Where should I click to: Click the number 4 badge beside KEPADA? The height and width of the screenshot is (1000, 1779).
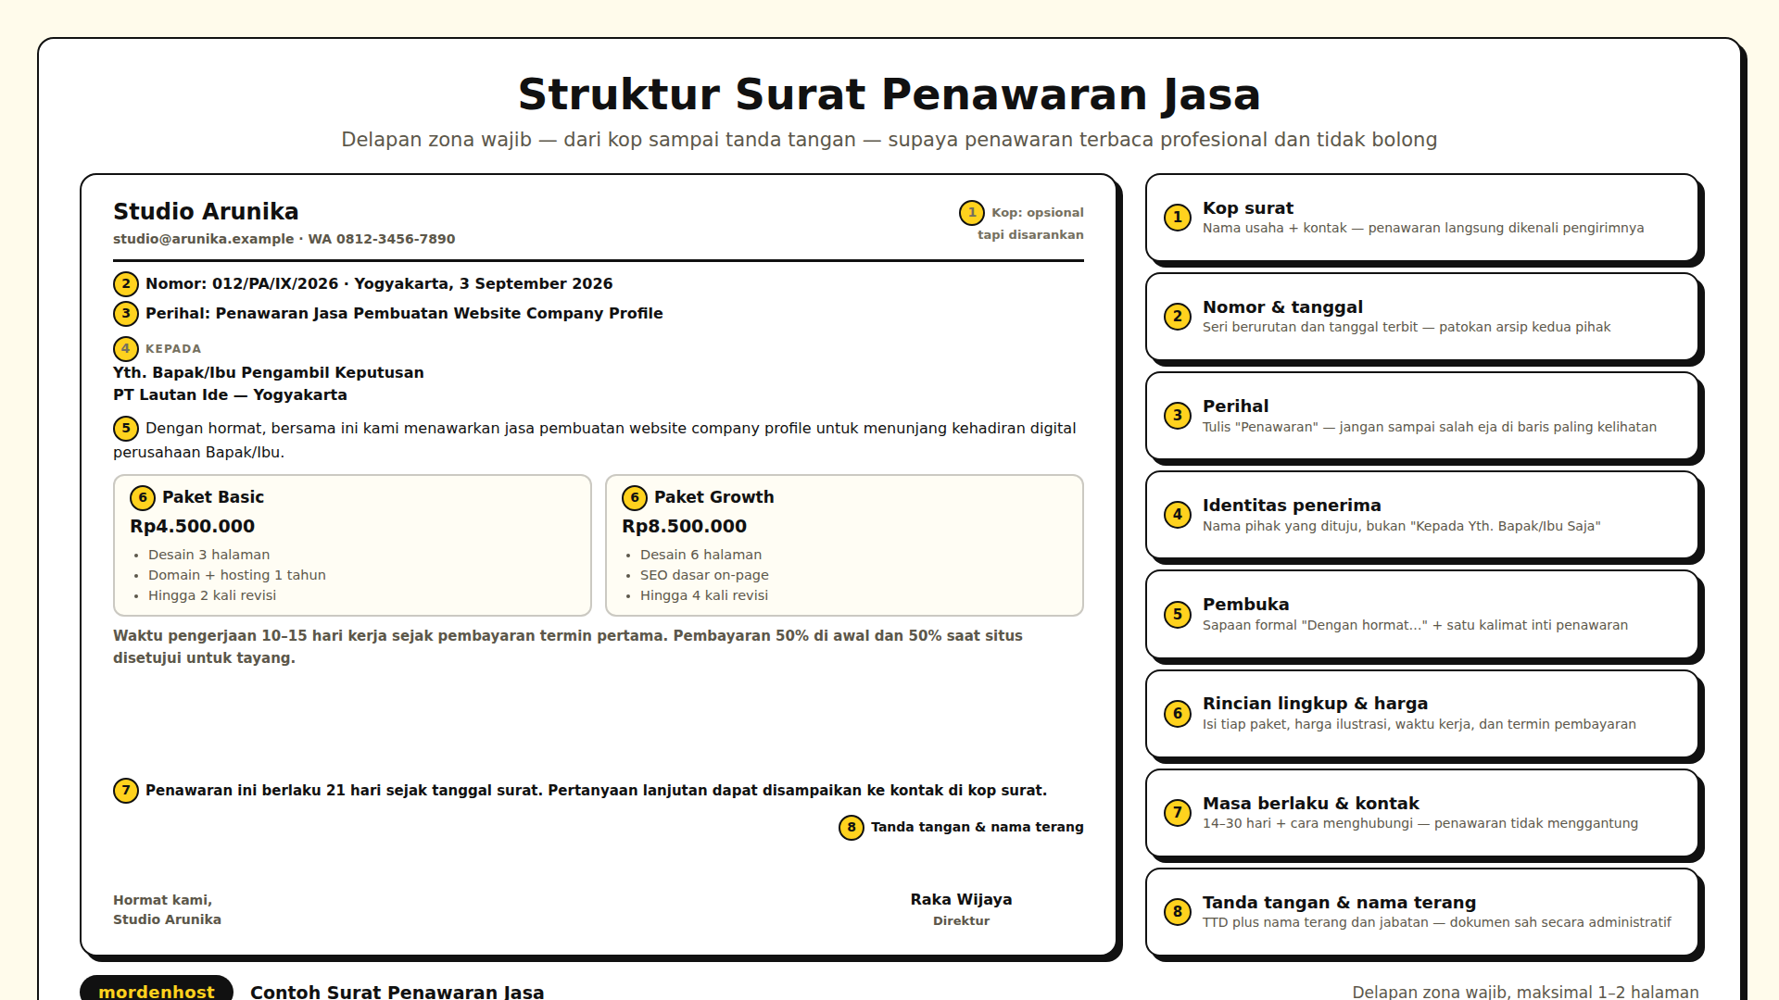click(x=126, y=349)
